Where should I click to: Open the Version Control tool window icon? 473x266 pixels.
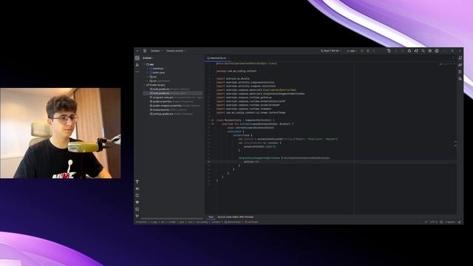[137, 216]
